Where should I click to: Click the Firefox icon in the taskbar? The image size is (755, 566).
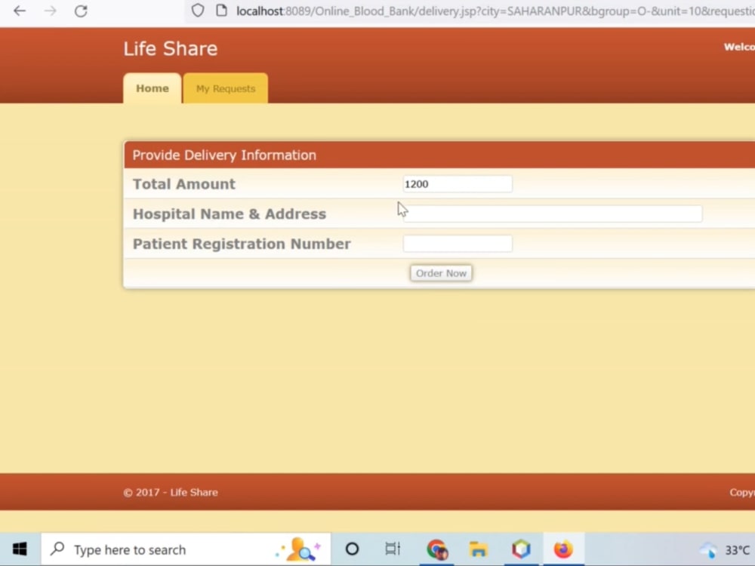coord(562,549)
